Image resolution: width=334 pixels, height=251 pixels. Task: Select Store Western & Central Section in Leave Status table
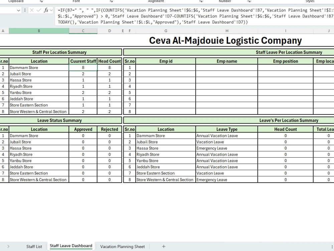tap(39, 180)
